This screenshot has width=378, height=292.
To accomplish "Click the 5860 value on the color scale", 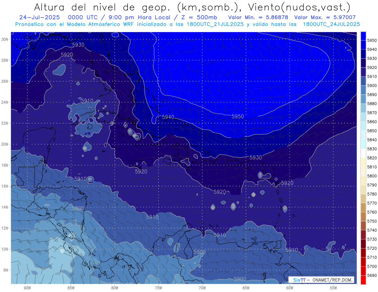I will coord(372,122).
